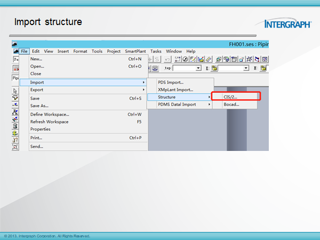
Task: Click the rightmost window view toolbar icon
Action: click(265, 59)
